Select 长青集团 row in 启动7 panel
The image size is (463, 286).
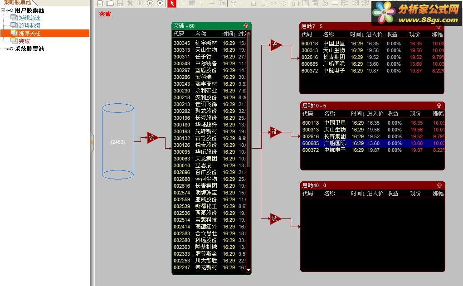click(372, 57)
